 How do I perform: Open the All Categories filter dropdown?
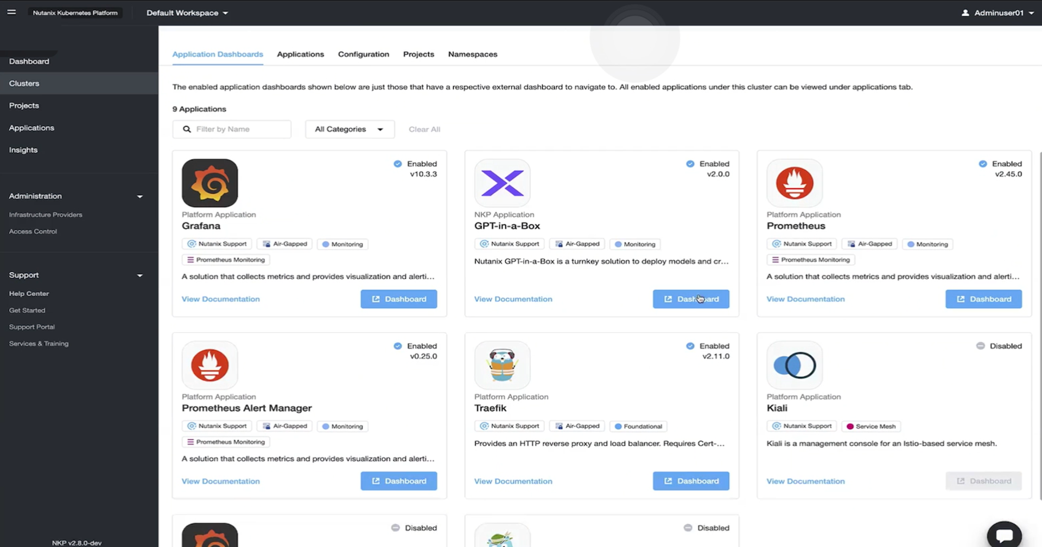tap(350, 129)
